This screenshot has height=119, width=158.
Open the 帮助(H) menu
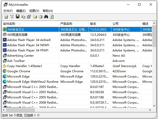pyautogui.click(x=48, y=11)
